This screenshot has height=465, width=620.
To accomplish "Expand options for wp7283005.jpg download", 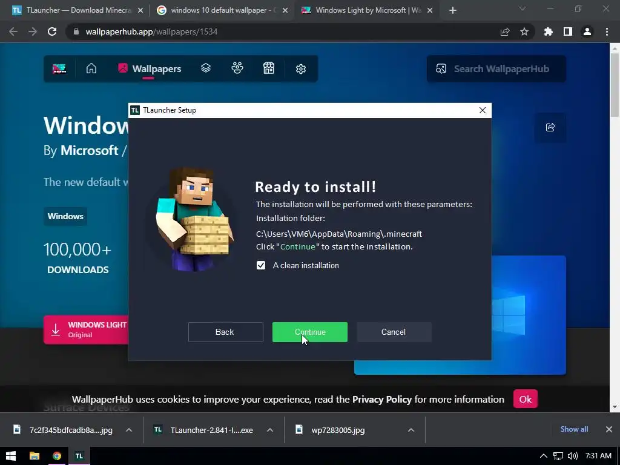I will coord(411,430).
